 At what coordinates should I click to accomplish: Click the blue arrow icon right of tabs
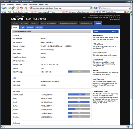coord(128,12)
